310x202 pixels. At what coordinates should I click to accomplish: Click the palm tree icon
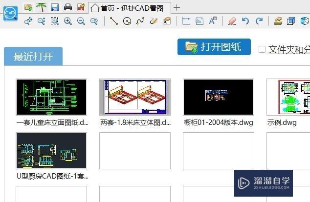tap(42, 7)
